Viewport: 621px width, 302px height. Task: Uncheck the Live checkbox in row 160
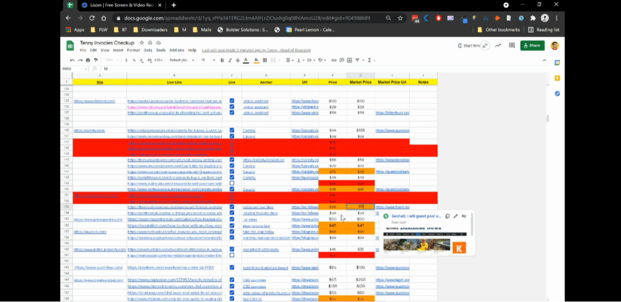[x=232, y=249]
